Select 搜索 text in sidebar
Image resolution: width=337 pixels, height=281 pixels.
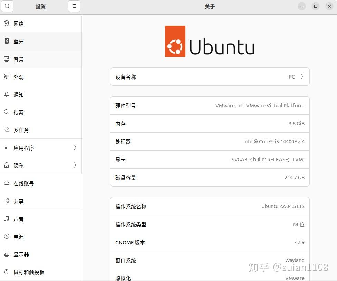point(19,112)
